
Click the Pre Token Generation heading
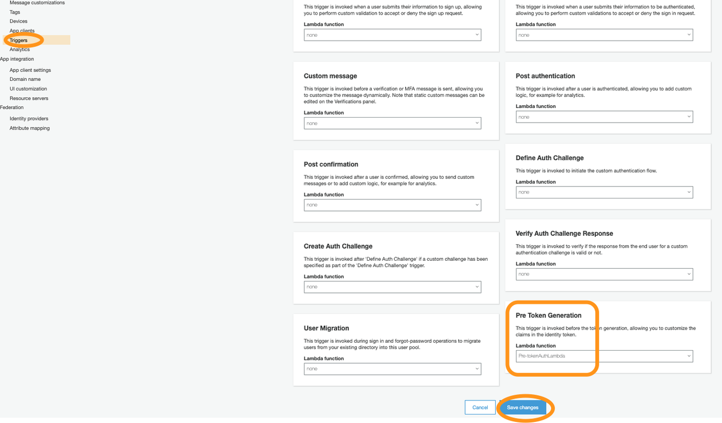click(548, 316)
